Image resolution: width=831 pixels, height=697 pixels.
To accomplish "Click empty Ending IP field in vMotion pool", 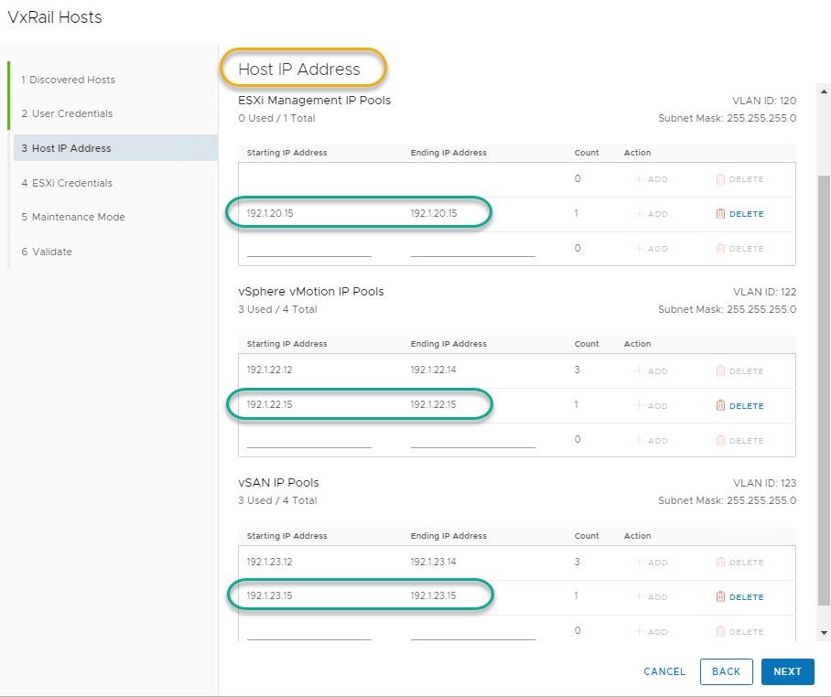I will (472, 440).
